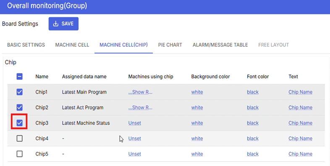Switch to the BASIC SETTINGS tab
Image resolution: width=330 pixels, height=166 pixels.
tap(26, 45)
